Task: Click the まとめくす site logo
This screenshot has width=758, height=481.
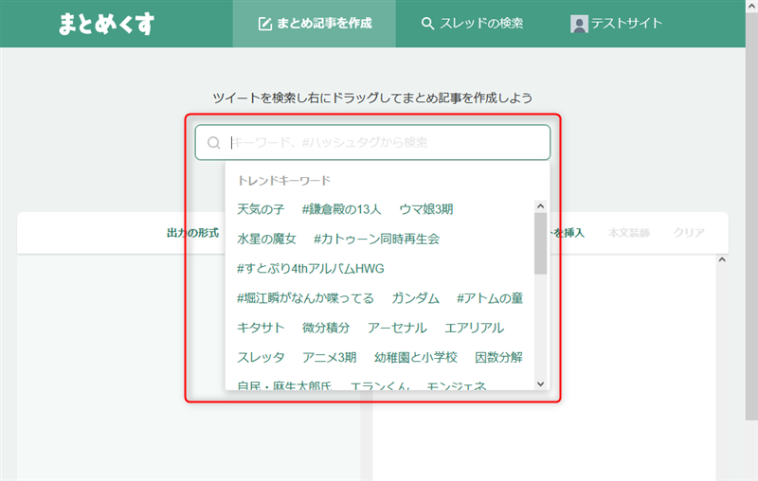Action: point(106,24)
